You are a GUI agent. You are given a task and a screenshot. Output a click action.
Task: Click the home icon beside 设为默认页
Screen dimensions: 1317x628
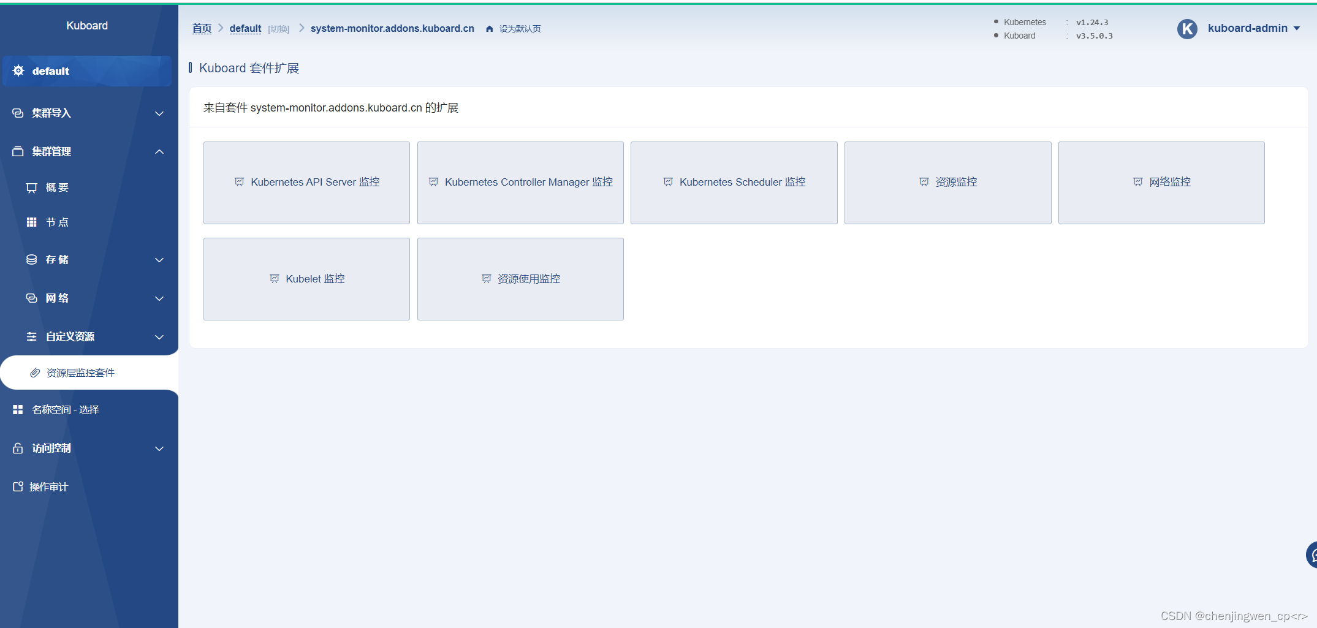(x=490, y=29)
